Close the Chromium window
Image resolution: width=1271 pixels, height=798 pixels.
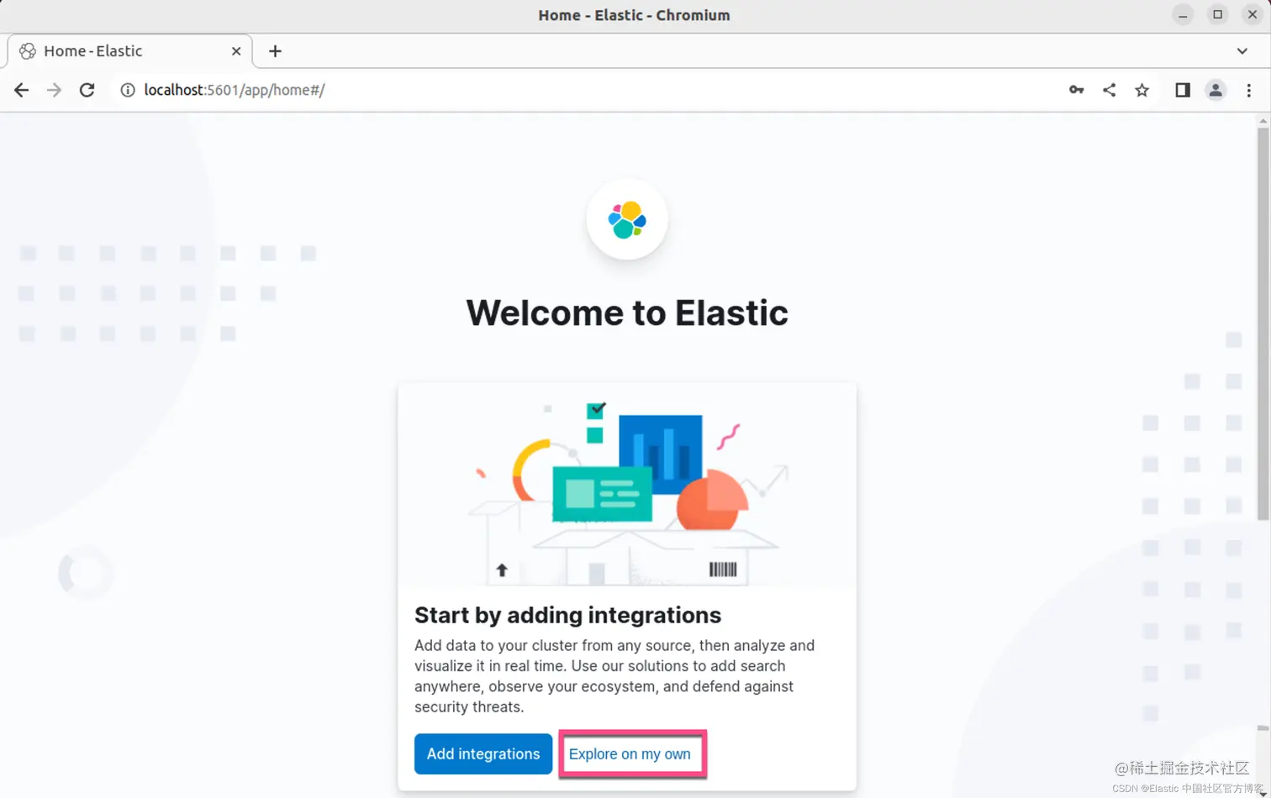[x=1253, y=15]
